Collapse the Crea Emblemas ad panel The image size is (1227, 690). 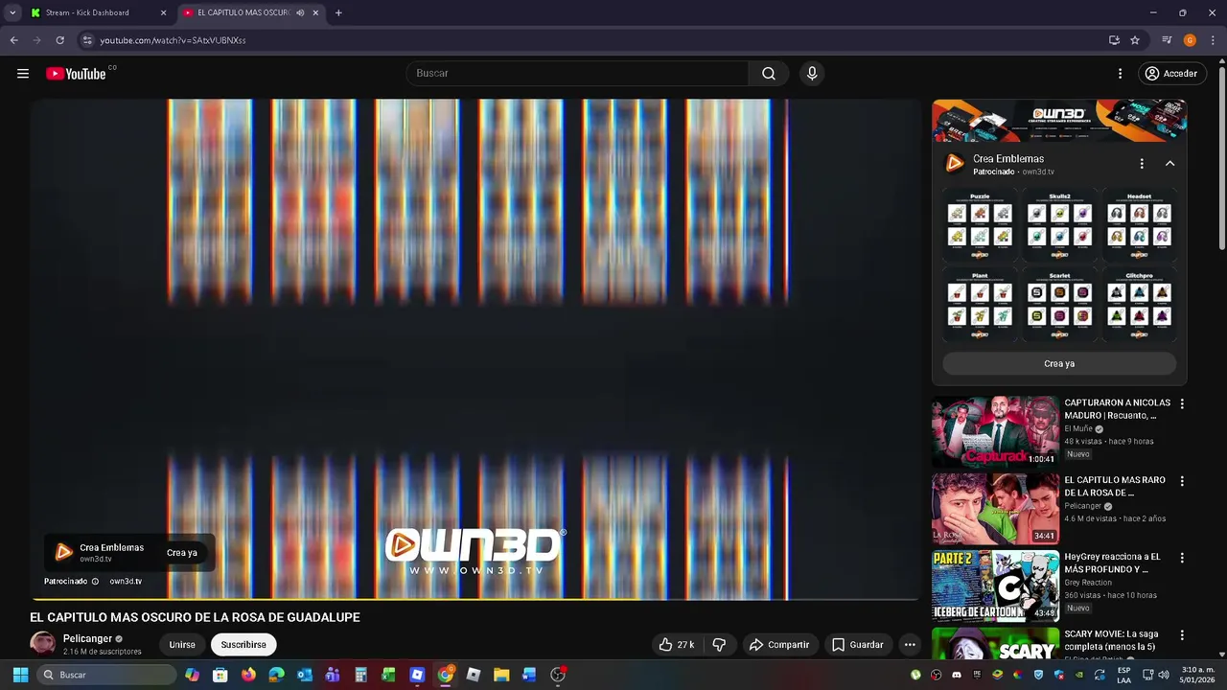click(x=1169, y=164)
